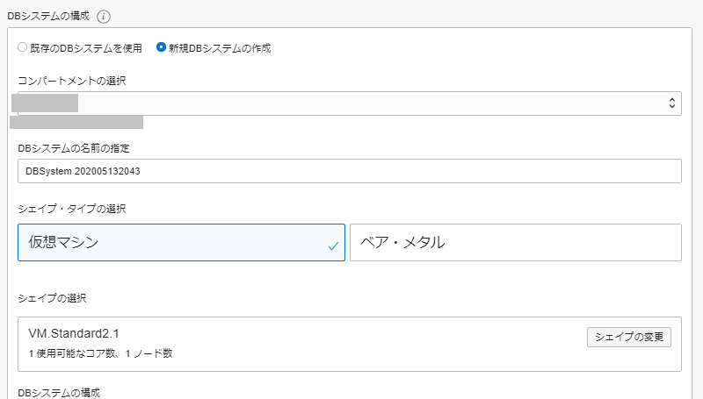Click the コンパートメントの選択 label

pyautogui.click(x=72, y=81)
